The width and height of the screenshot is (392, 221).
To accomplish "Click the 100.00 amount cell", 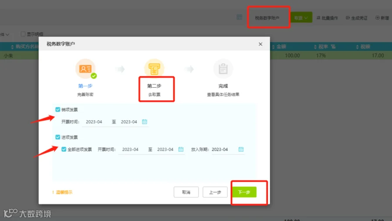I will (292, 55).
